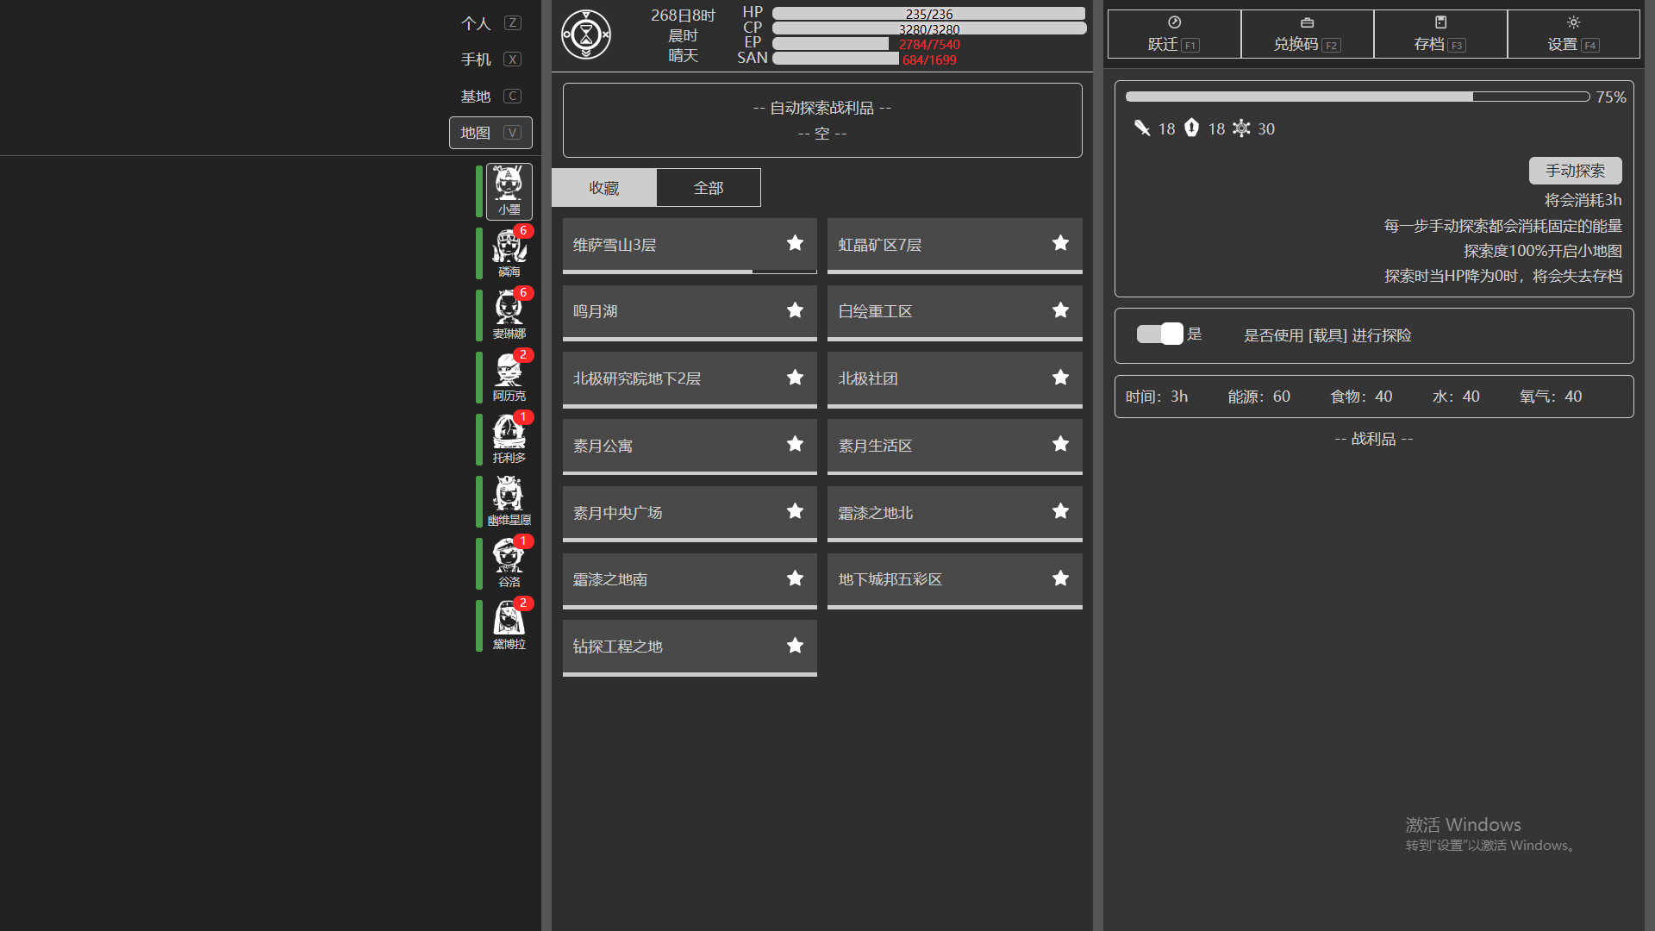Open the 手机 menu
This screenshot has height=931, width=1655.
pyautogui.click(x=491, y=59)
